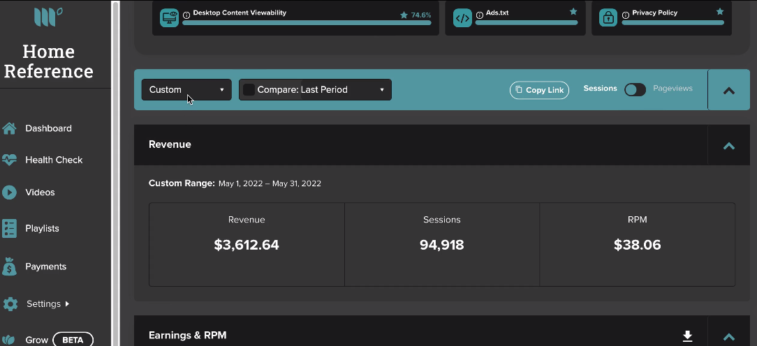Click the Desktop Content Viewability info icon

tap(186, 15)
